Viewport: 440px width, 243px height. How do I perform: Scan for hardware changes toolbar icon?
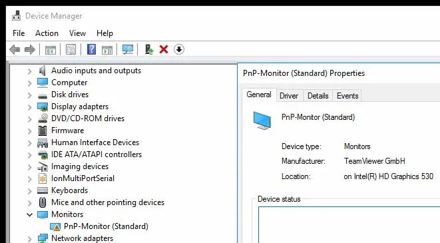click(x=128, y=50)
